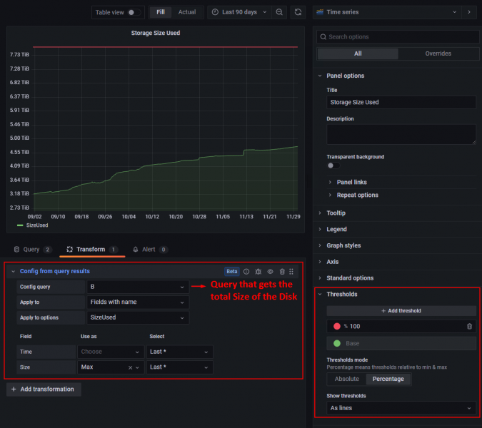Image resolution: width=482 pixels, height=428 pixels.
Task: Click the Storage Size Used panel title
Action: pos(156,33)
